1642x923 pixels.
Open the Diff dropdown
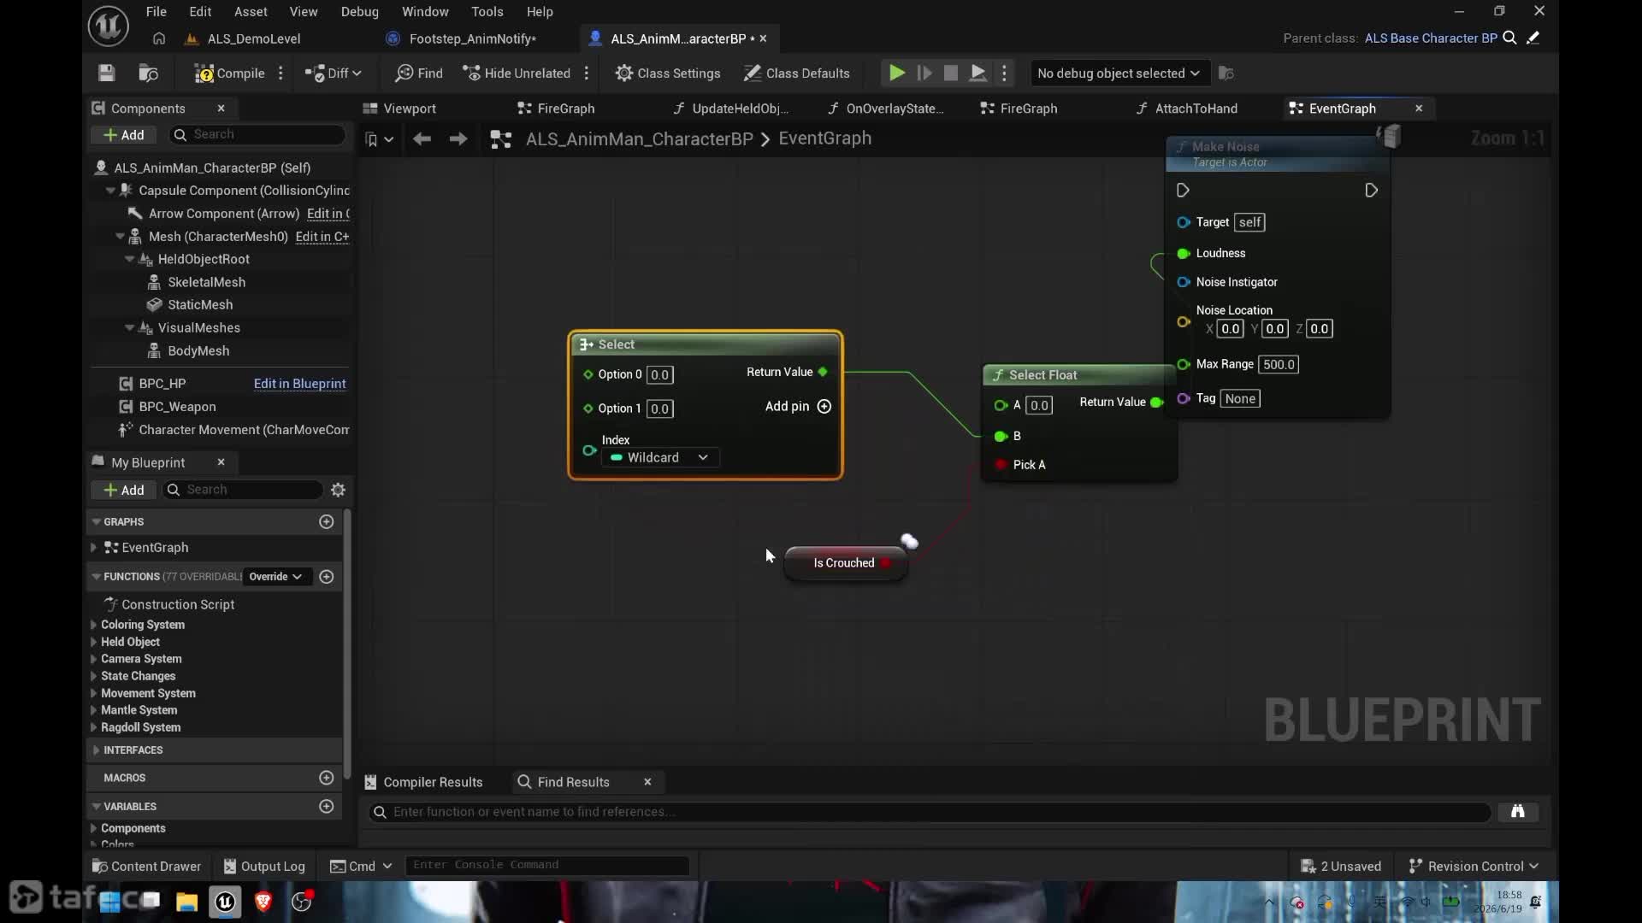333,73
